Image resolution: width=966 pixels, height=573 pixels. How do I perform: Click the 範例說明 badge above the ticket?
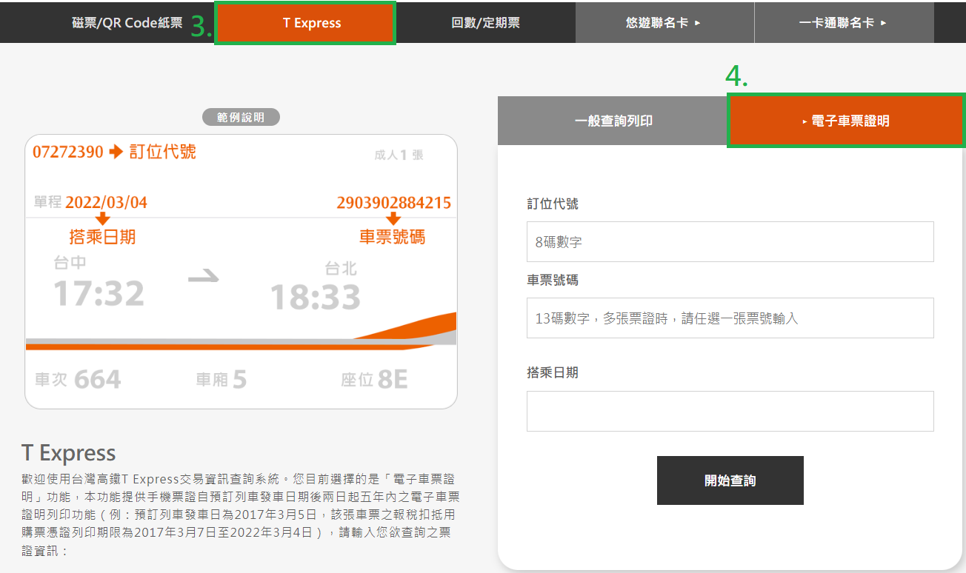pos(241,118)
